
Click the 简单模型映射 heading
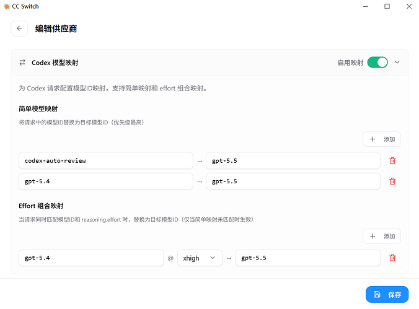click(38, 109)
